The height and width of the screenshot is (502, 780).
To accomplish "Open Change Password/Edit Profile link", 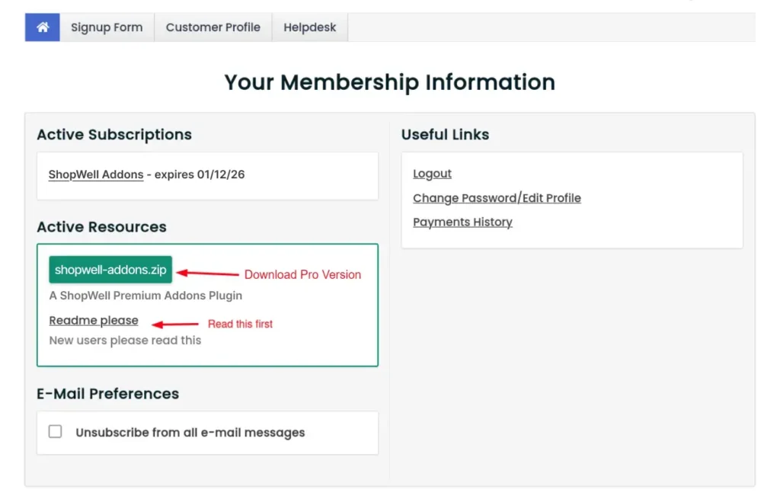I will 497,198.
